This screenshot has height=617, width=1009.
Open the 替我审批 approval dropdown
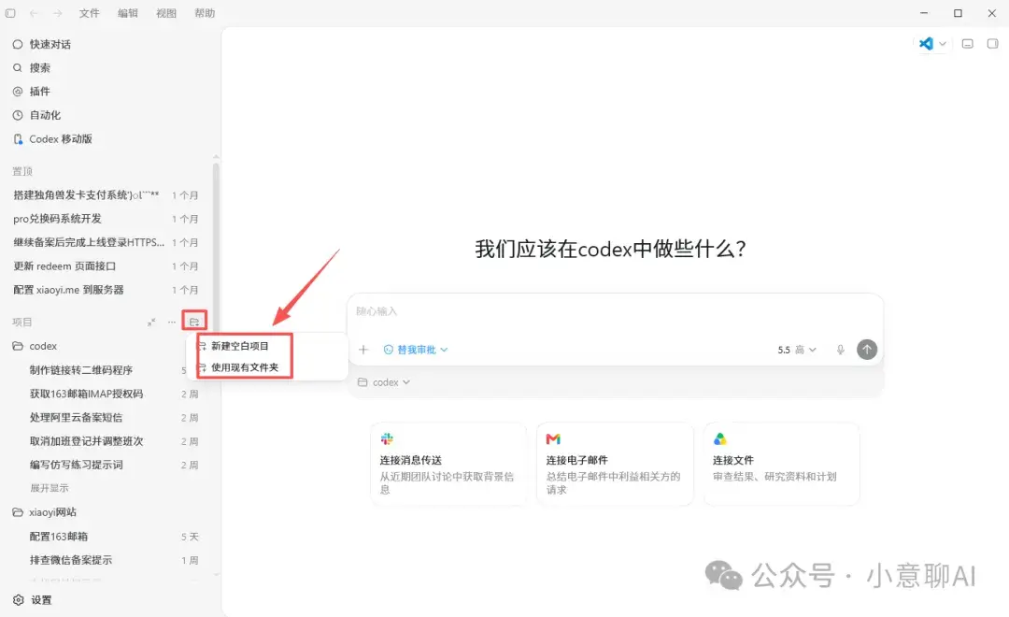[416, 350]
